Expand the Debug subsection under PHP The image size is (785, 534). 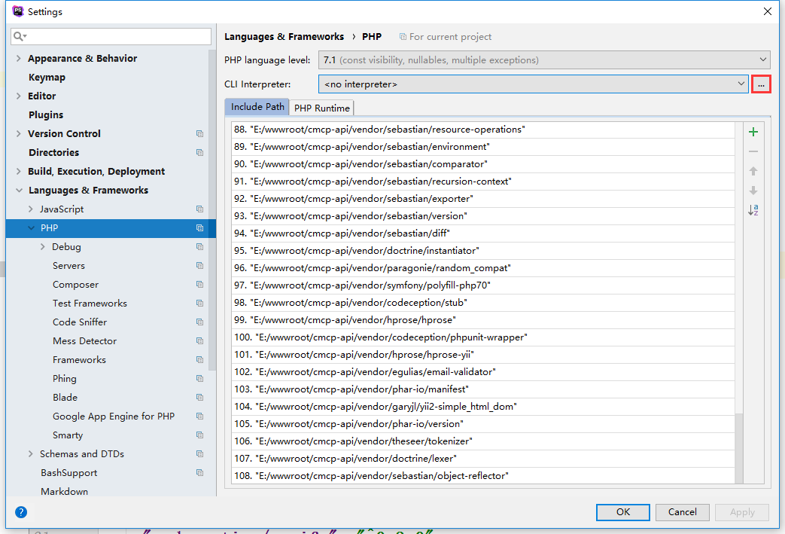click(x=43, y=247)
